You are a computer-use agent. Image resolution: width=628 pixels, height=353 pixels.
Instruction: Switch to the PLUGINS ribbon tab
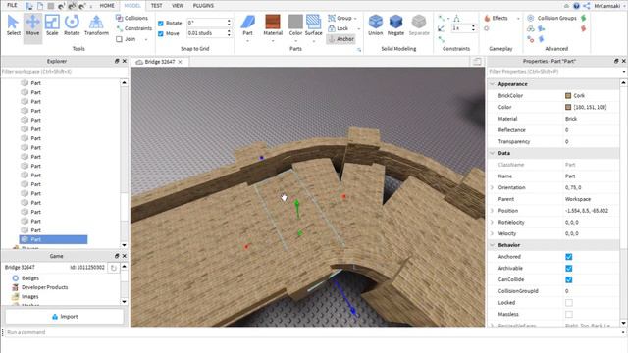[203, 6]
